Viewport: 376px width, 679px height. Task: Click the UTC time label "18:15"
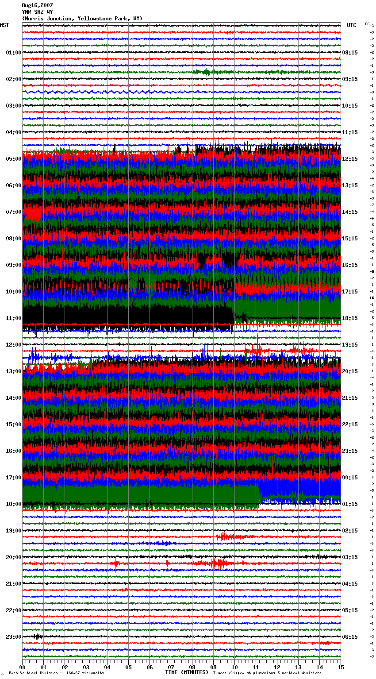350,318
